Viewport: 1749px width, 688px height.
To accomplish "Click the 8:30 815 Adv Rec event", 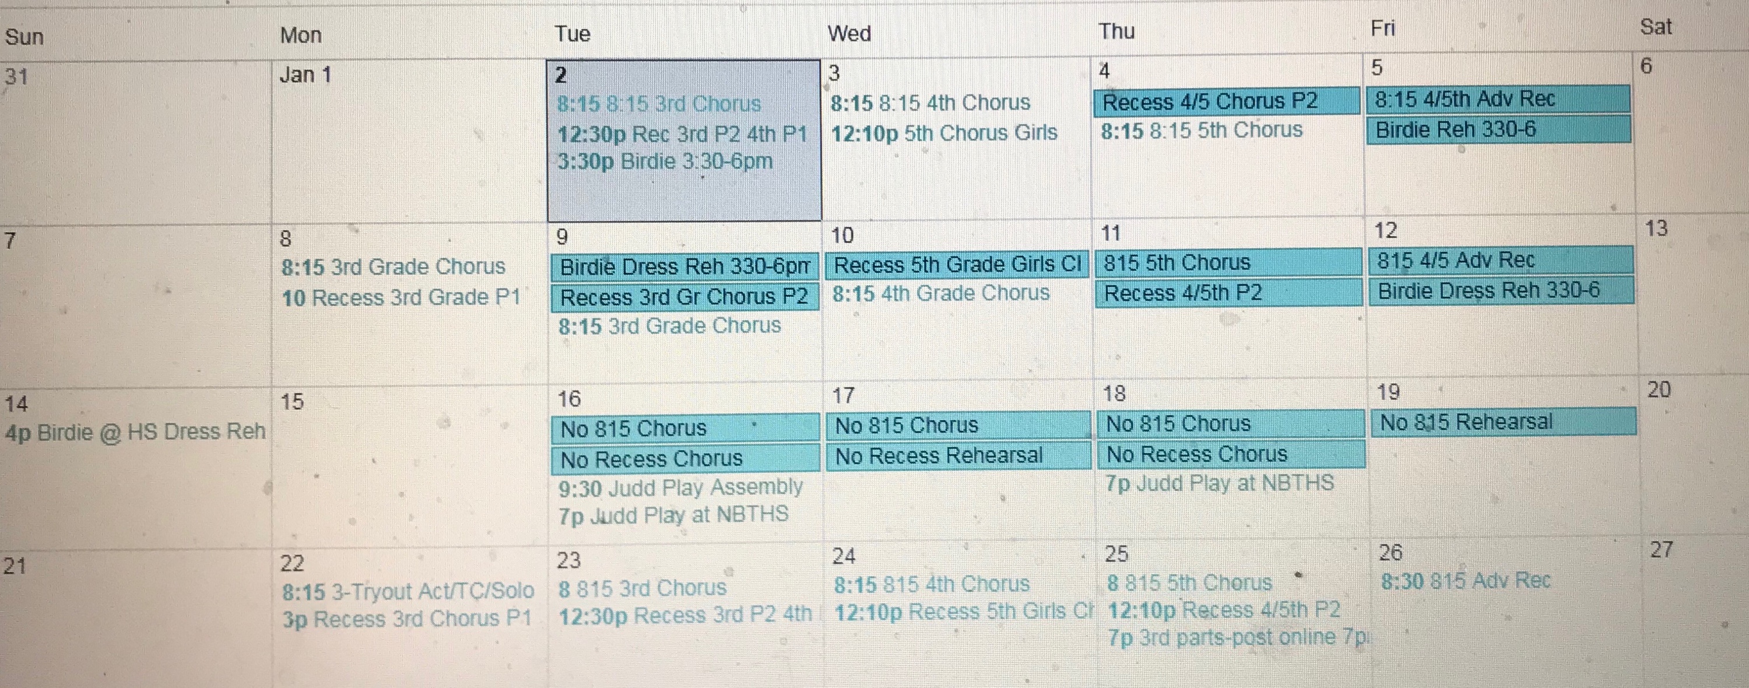I will tap(1466, 581).
